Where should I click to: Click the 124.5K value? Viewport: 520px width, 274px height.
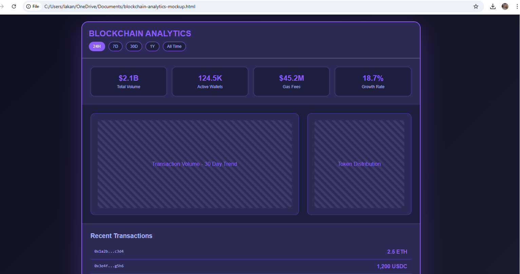point(210,78)
